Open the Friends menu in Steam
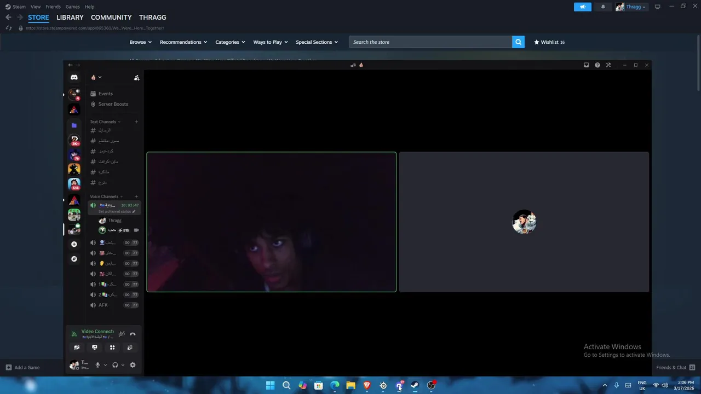This screenshot has height=394, width=701. (x=53, y=7)
